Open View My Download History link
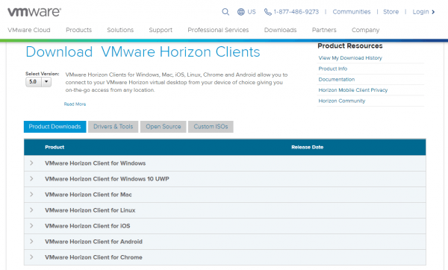448x270 pixels. [x=350, y=58]
